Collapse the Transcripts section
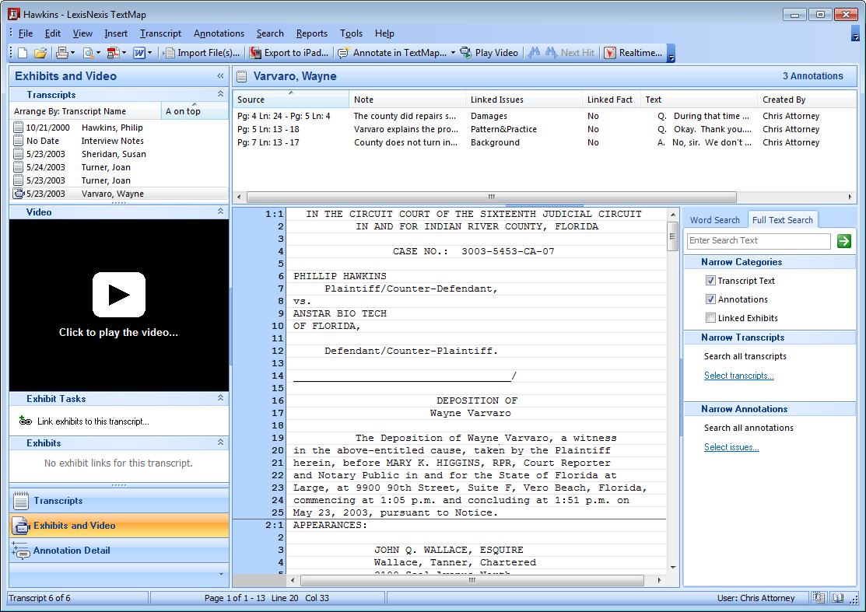This screenshot has width=866, height=612. point(220,94)
